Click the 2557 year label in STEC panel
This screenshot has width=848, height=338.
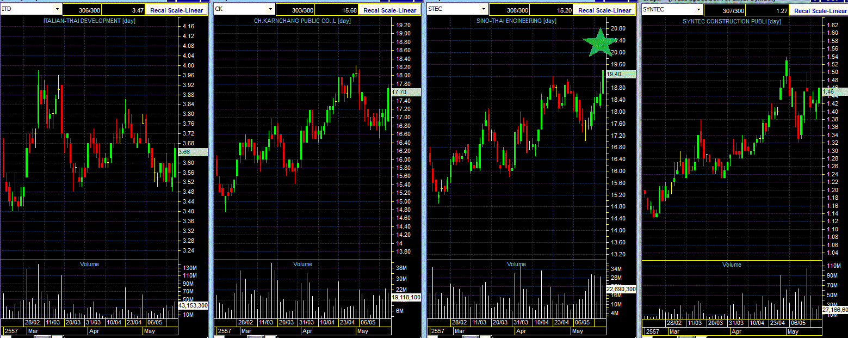437,331
